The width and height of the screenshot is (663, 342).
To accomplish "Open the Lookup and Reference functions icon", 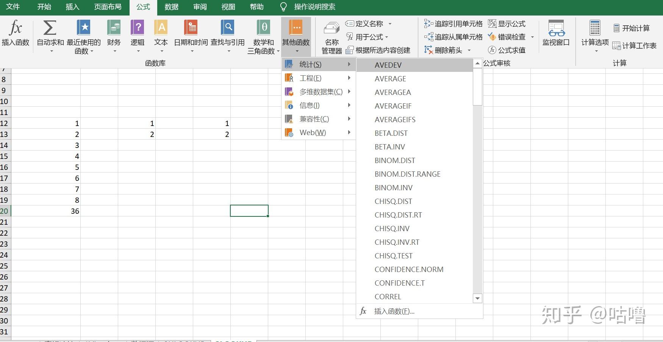I will [x=228, y=28].
